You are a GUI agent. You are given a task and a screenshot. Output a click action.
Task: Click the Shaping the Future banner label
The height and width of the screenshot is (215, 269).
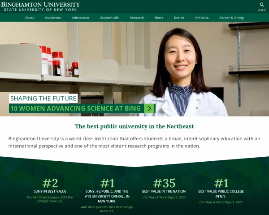point(43,99)
